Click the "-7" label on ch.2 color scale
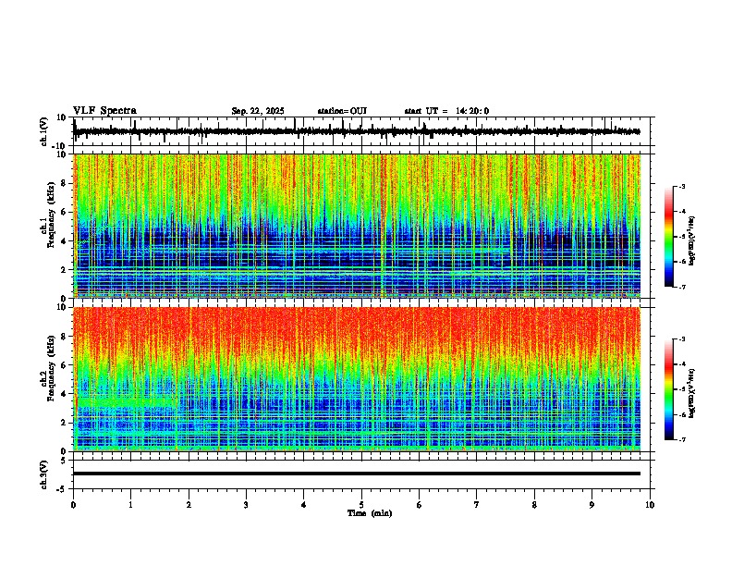The width and height of the screenshot is (732, 566). click(681, 440)
